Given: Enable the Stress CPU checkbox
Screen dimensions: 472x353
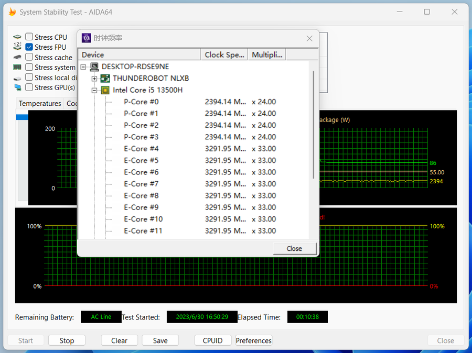Looking at the screenshot, I should (x=29, y=37).
